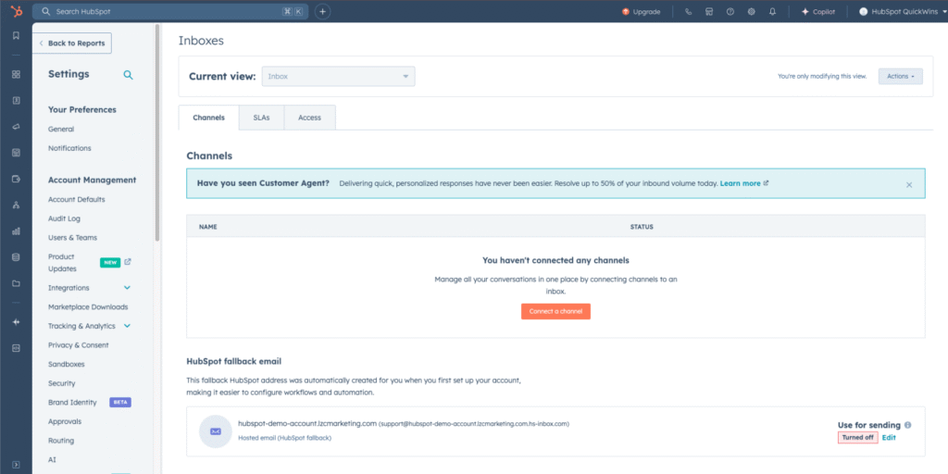Image resolution: width=948 pixels, height=474 pixels.
Task: Click Edit next to Turned off
Action: 889,437
